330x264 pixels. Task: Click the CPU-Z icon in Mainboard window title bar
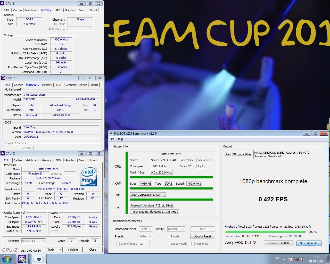(x=3, y=78)
